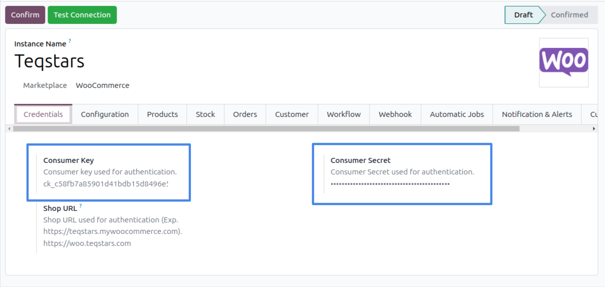
Task: Click the Instance Name help tooltip mark
Action: point(70,41)
